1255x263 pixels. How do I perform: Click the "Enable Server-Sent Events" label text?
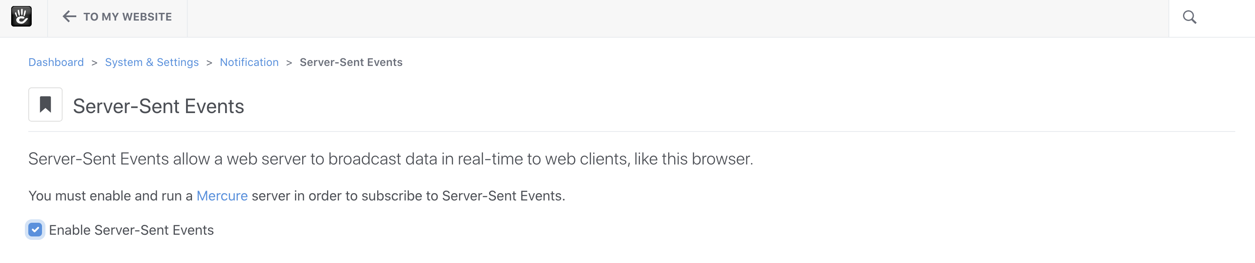tap(132, 230)
